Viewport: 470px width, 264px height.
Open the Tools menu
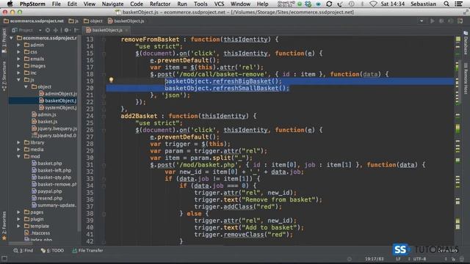click(x=200, y=4)
